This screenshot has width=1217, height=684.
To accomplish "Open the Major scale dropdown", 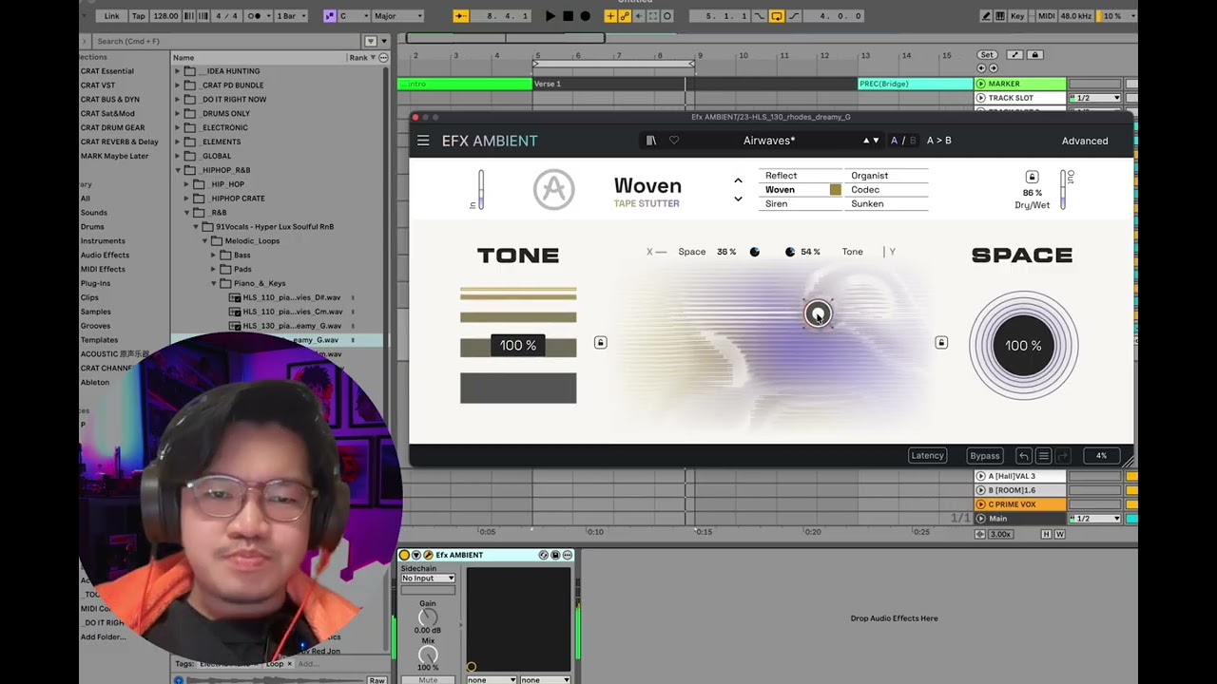I will [x=398, y=16].
